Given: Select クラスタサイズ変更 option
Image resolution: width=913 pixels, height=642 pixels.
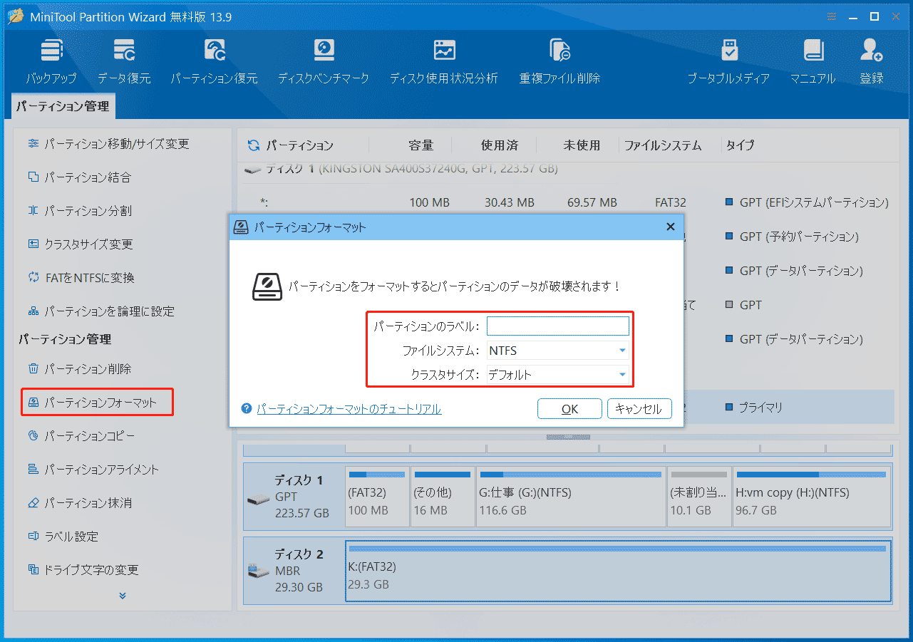Looking at the screenshot, I should coord(80,244).
